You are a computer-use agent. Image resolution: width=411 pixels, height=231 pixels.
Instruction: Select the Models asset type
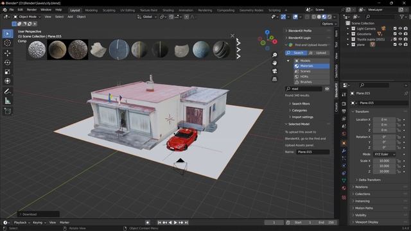(311, 61)
